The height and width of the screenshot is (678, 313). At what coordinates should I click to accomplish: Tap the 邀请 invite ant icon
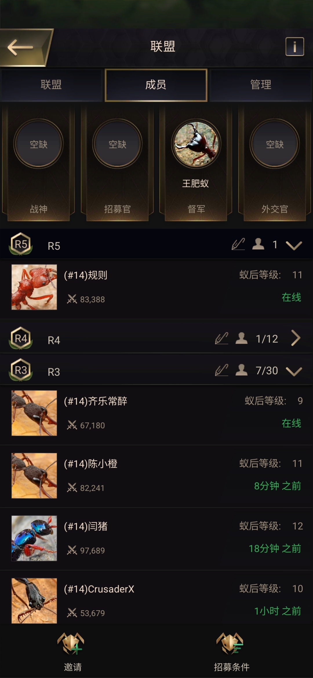point(72,644)
